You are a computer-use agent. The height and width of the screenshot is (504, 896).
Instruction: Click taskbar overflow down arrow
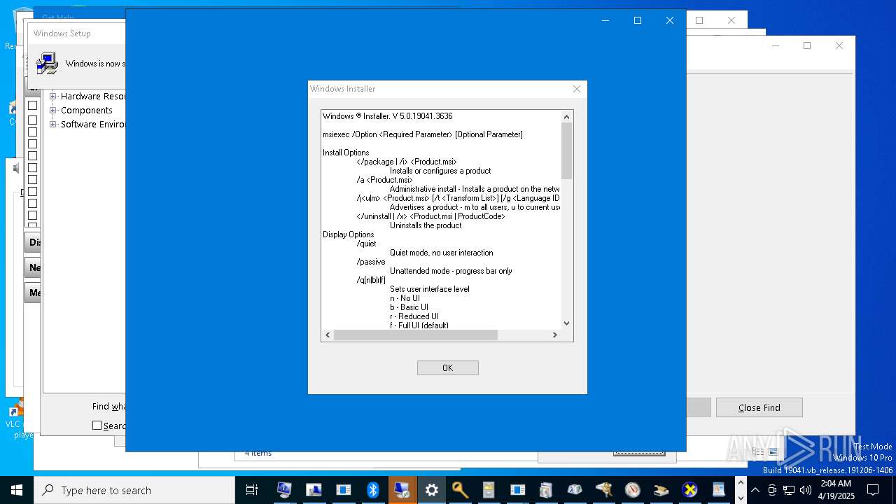[x=741, y=498]
